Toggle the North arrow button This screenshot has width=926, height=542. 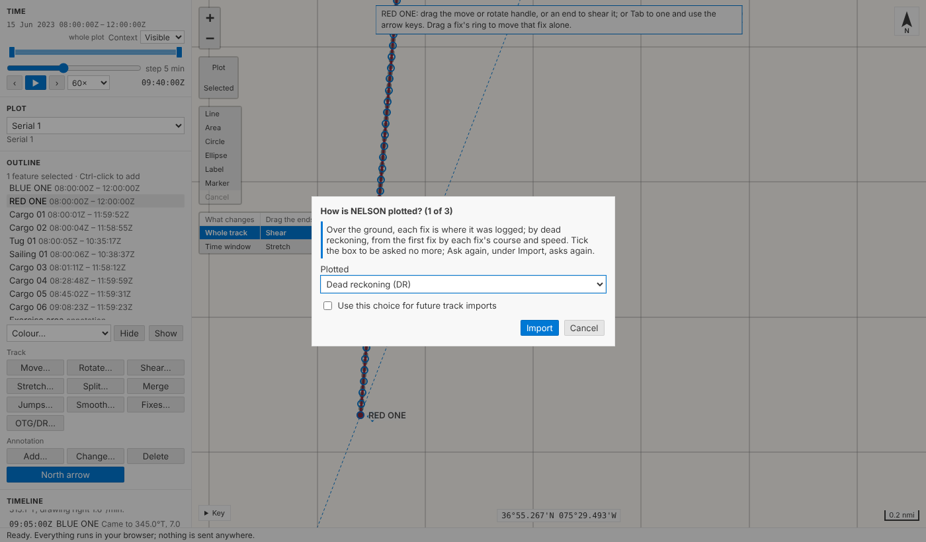(x=65, y=475)
